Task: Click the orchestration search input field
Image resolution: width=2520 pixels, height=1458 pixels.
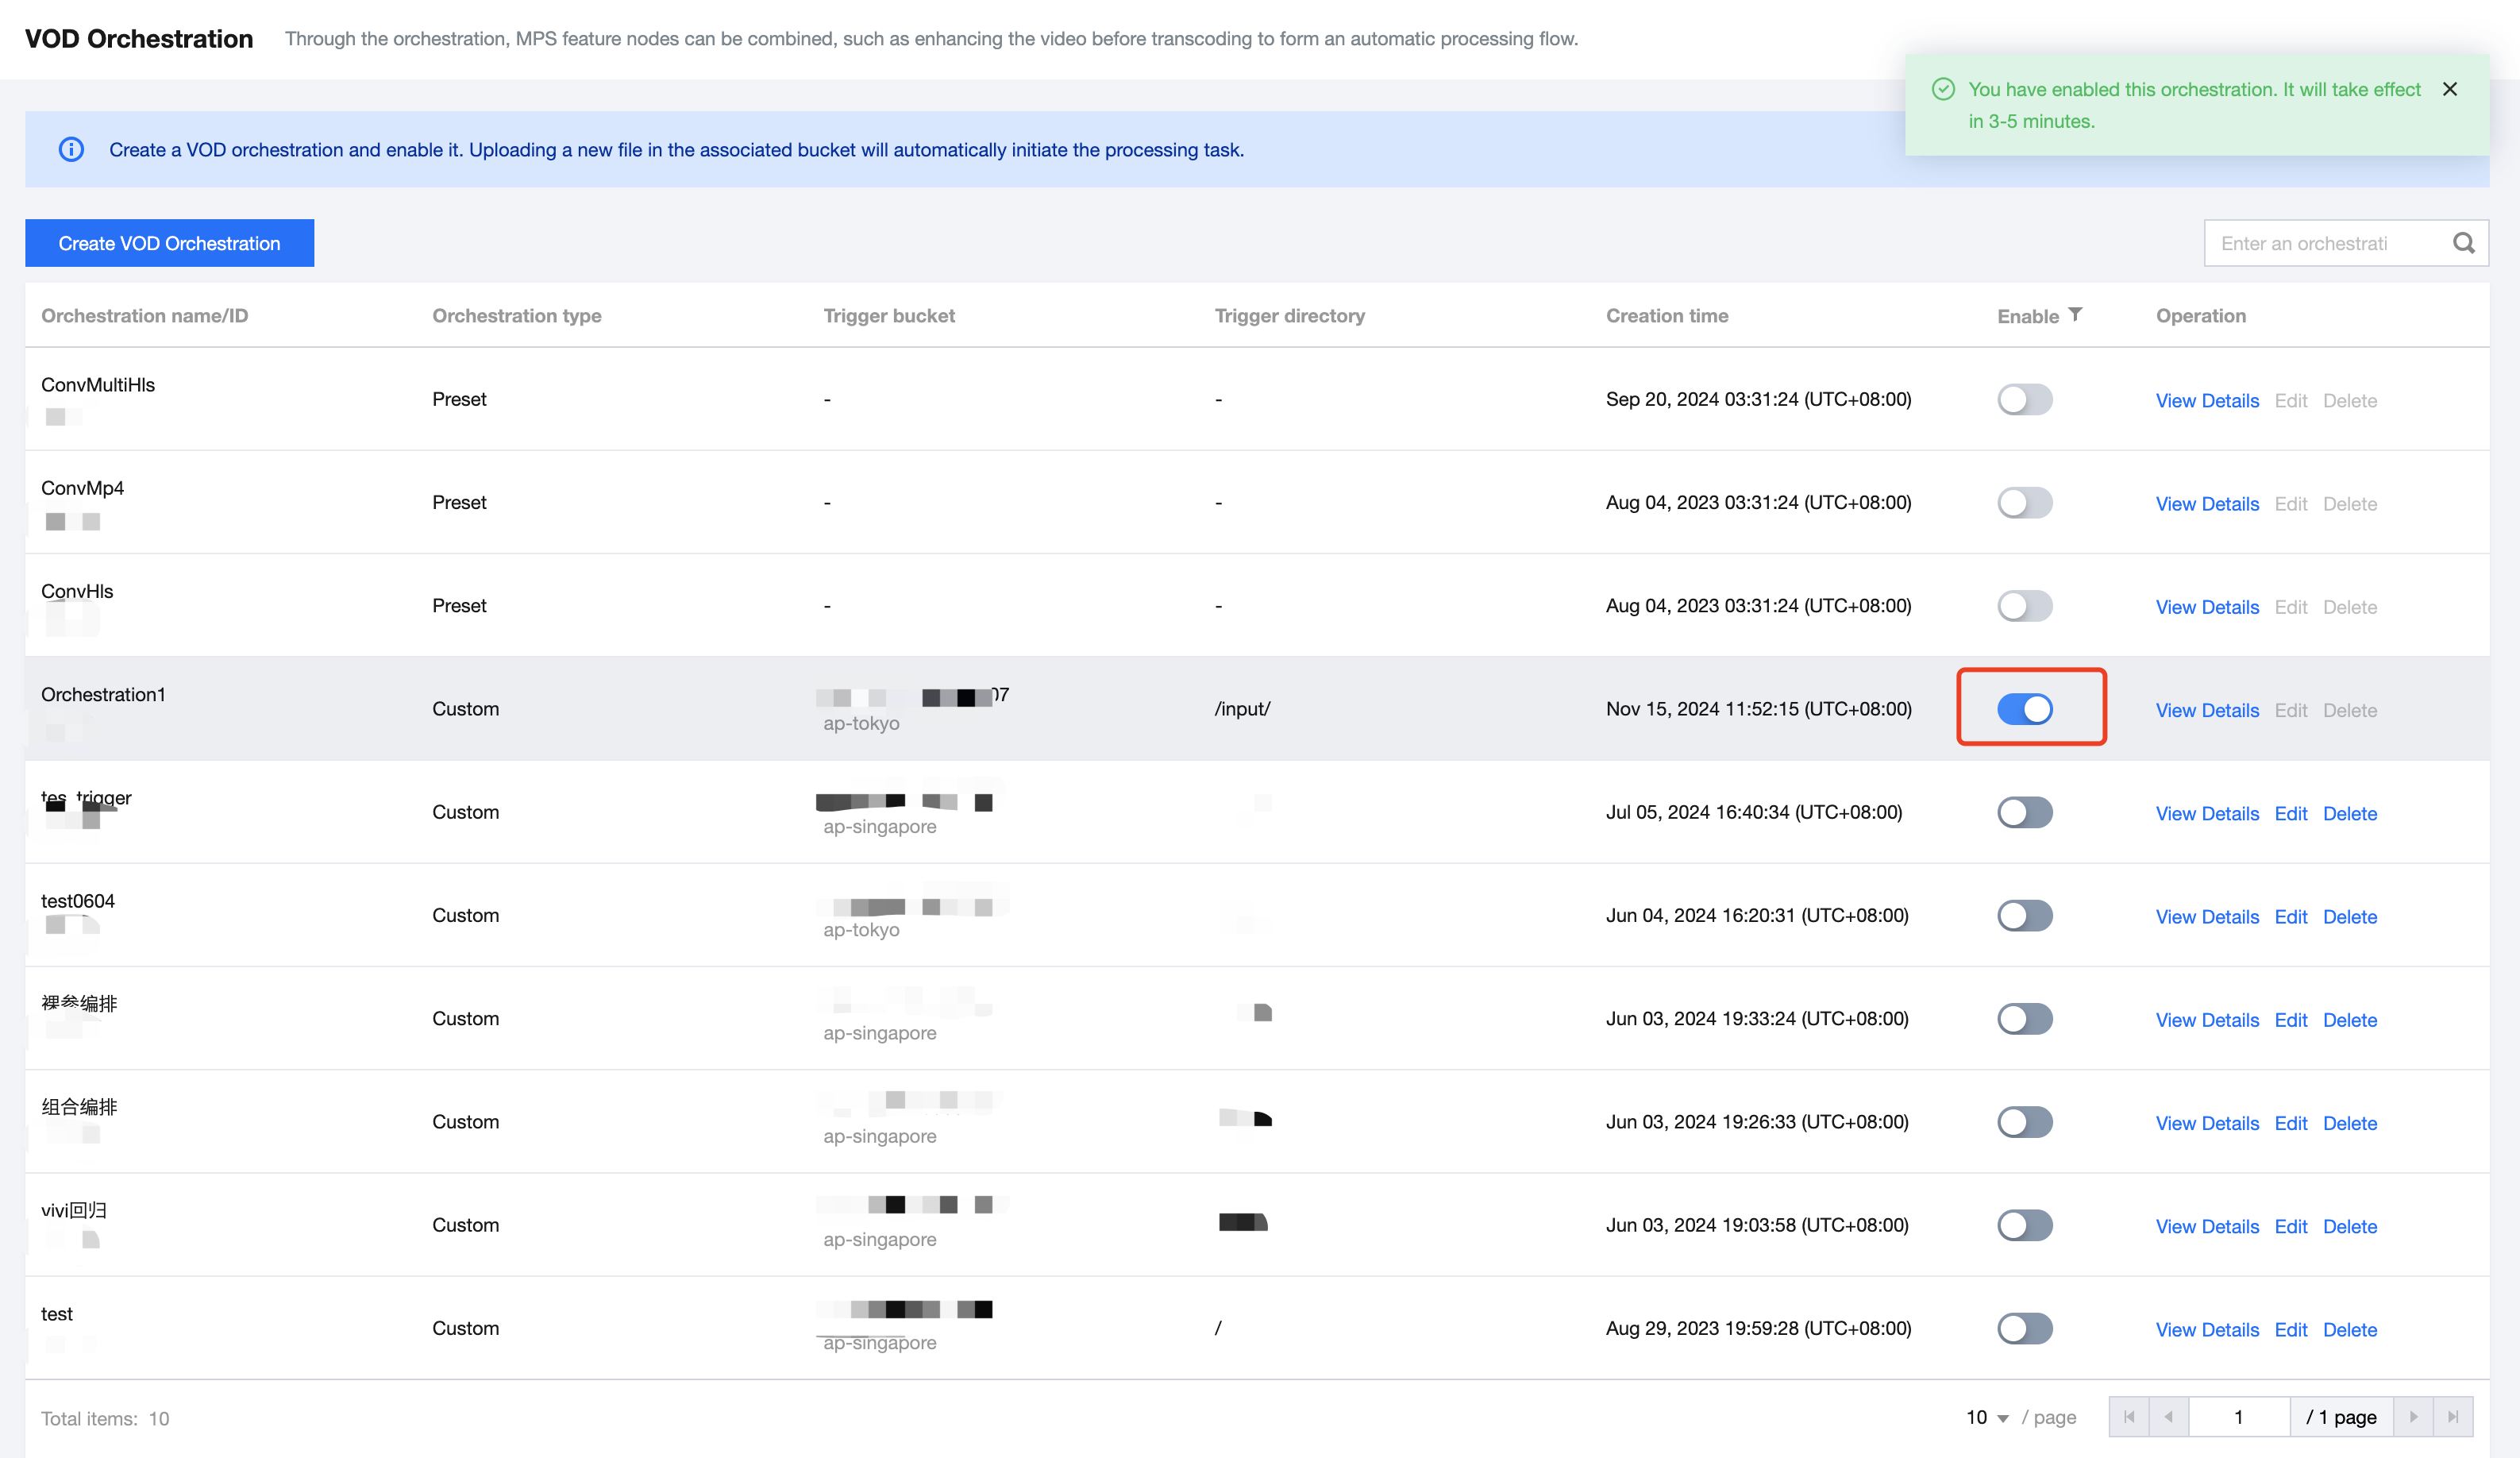Action: (2320, 243)
